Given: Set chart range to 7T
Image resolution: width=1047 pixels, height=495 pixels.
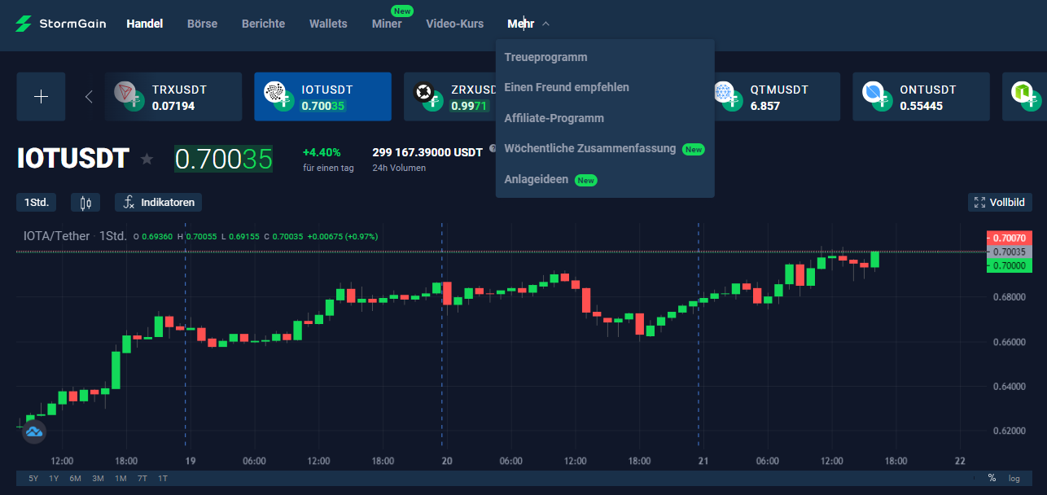Looking at the screenshot, I should point(142,478).
